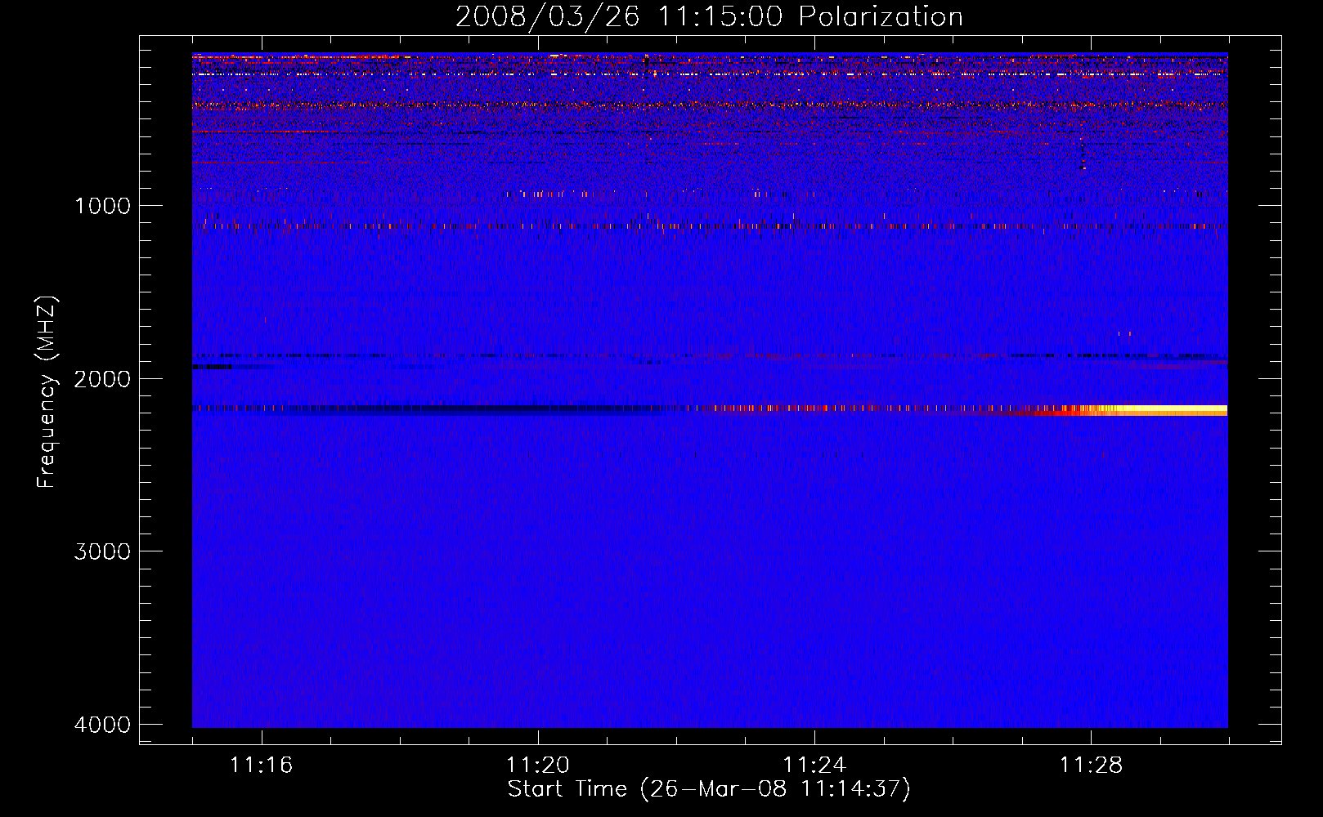The height and width of the screenshot is (817, 1323).
Task: Click the 11:24 time tick label
Action: click(814, 765)
